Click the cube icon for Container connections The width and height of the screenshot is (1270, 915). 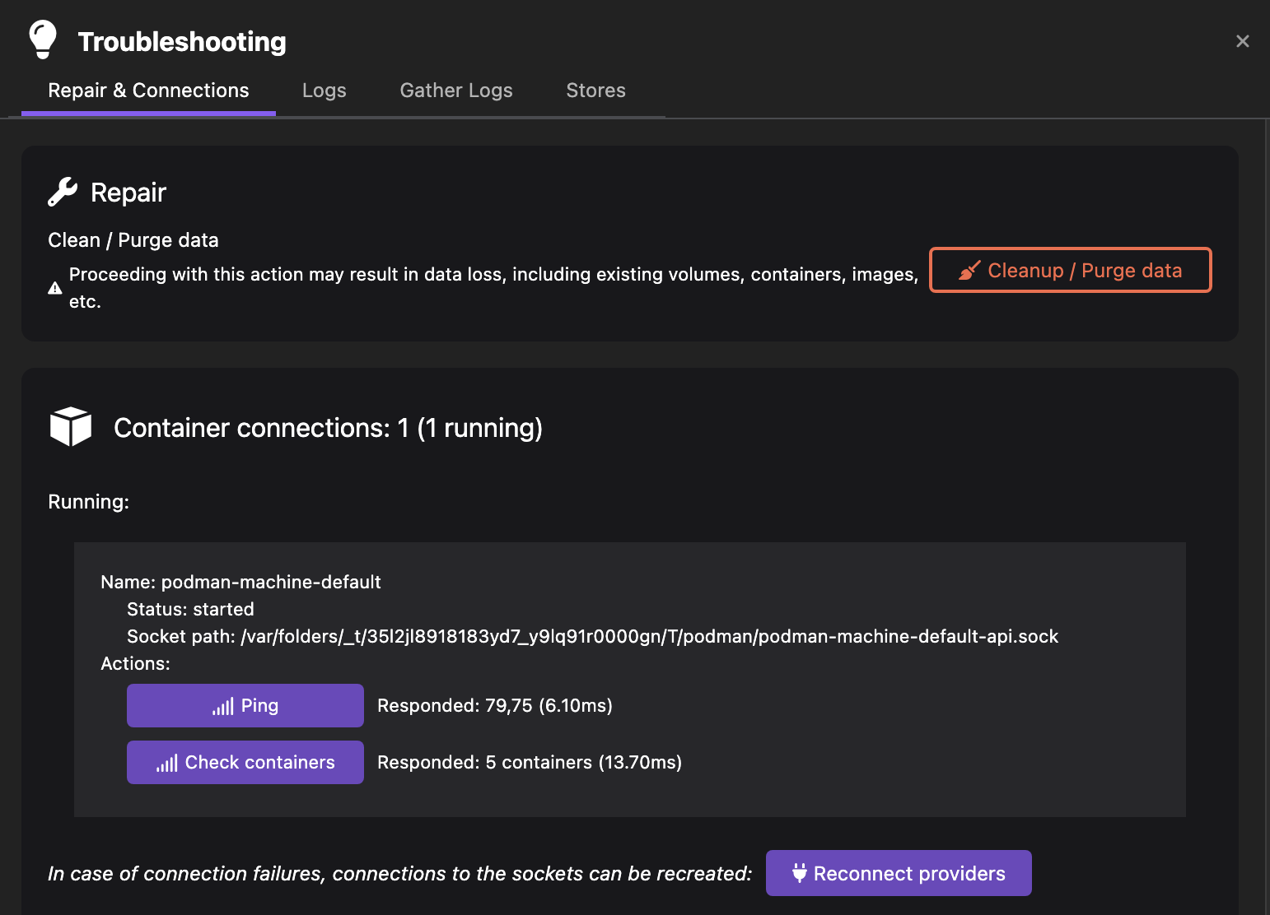click(71, 427)
